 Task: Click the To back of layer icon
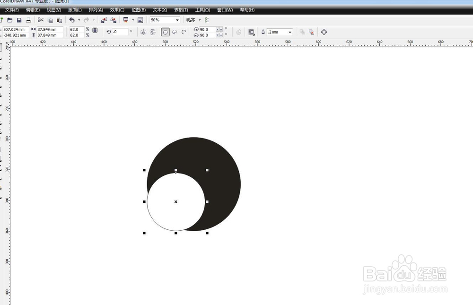tap(312, 32)
